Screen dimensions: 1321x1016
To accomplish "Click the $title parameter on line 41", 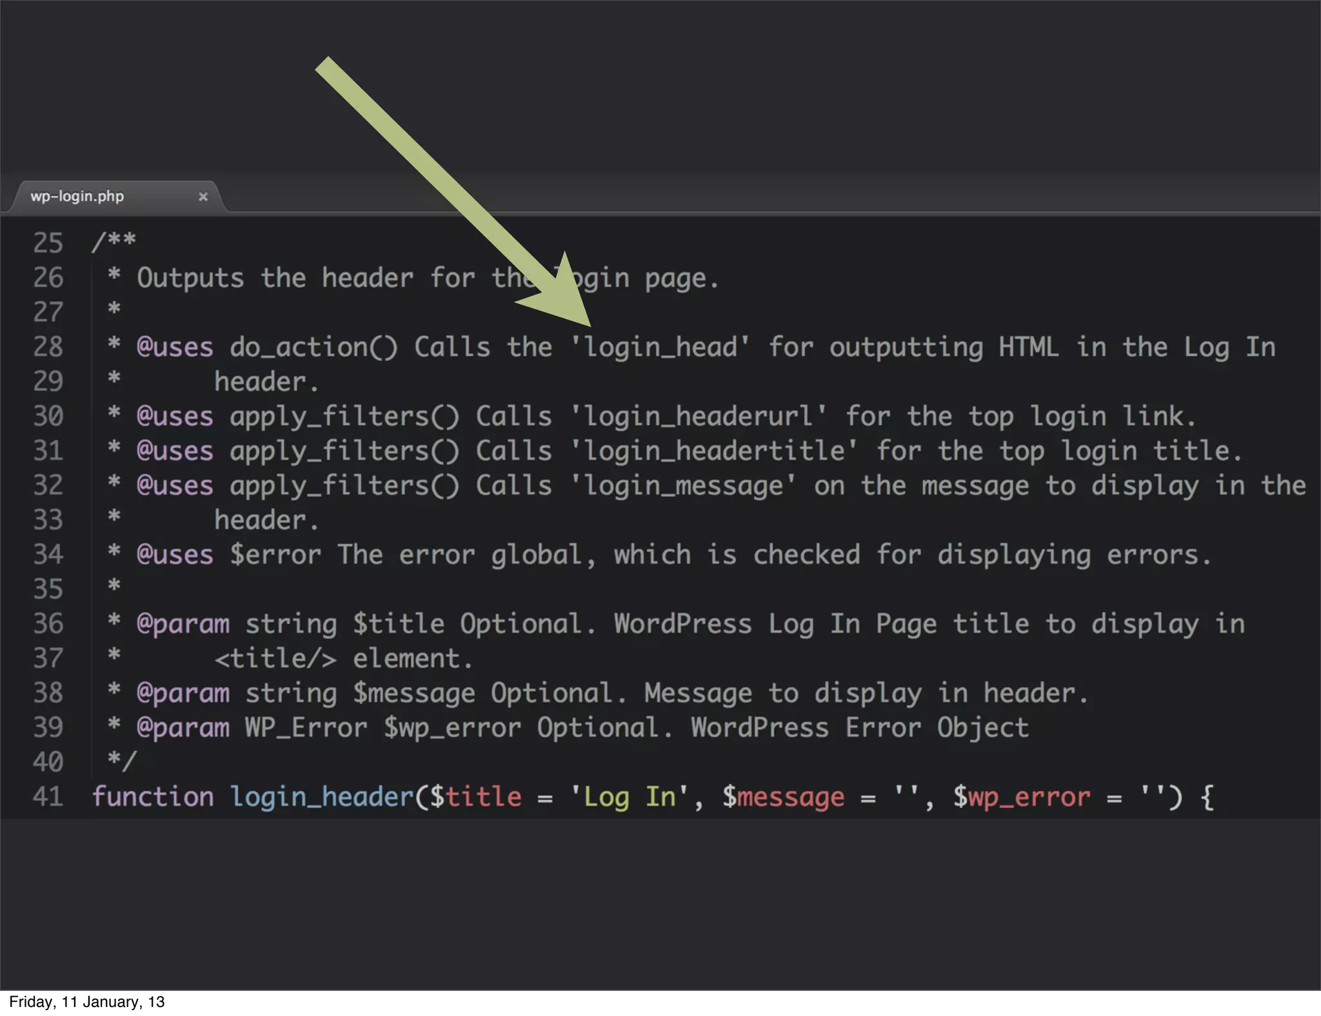I will (476, 797).
